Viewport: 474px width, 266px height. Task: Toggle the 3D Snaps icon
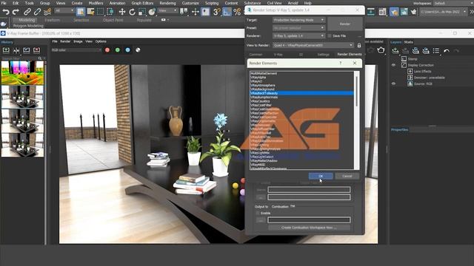coord(217,12)
